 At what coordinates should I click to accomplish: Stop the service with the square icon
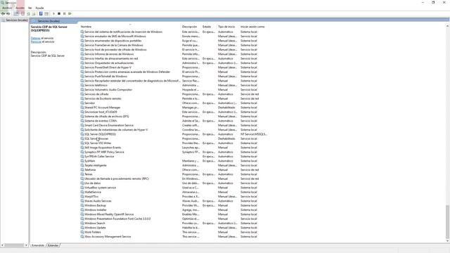(59, 13)
